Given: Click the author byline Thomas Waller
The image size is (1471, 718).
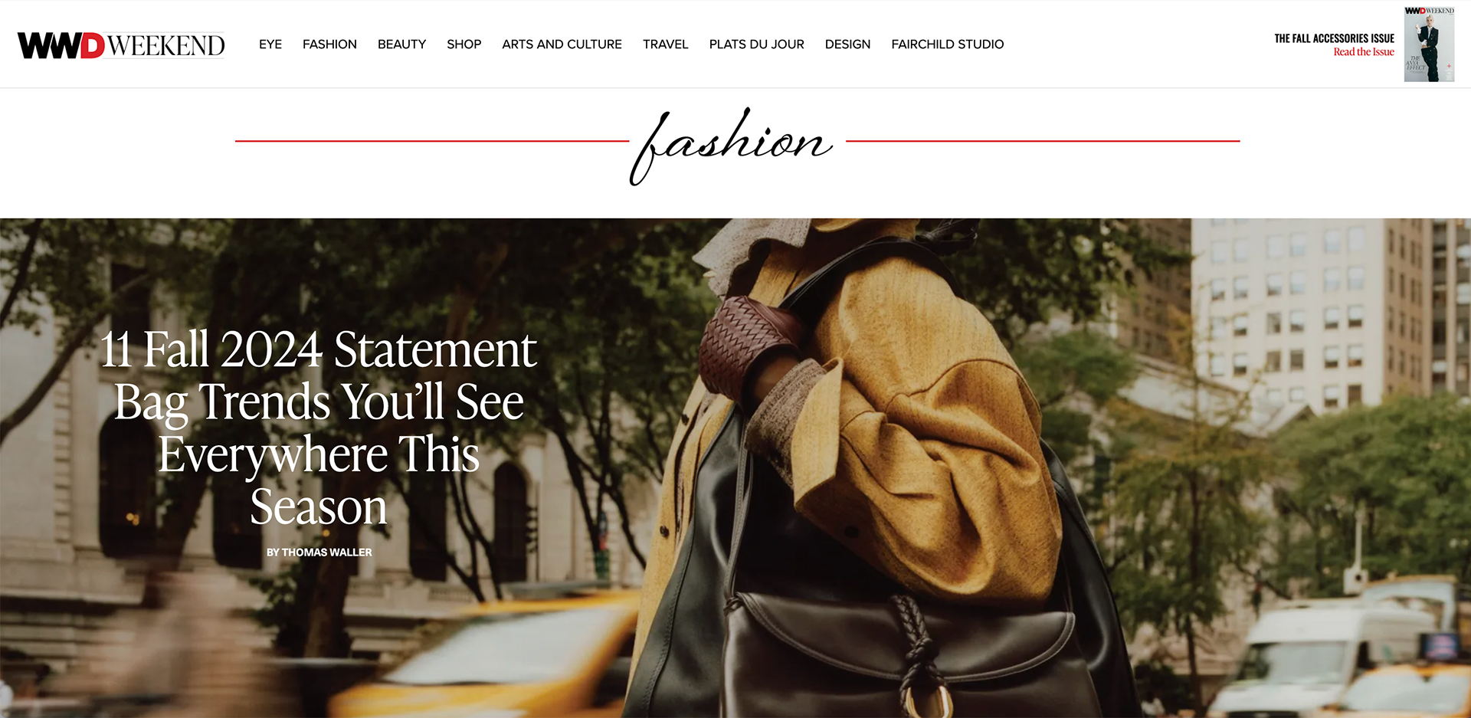Looking at the screenshot, I should [319, 552].
